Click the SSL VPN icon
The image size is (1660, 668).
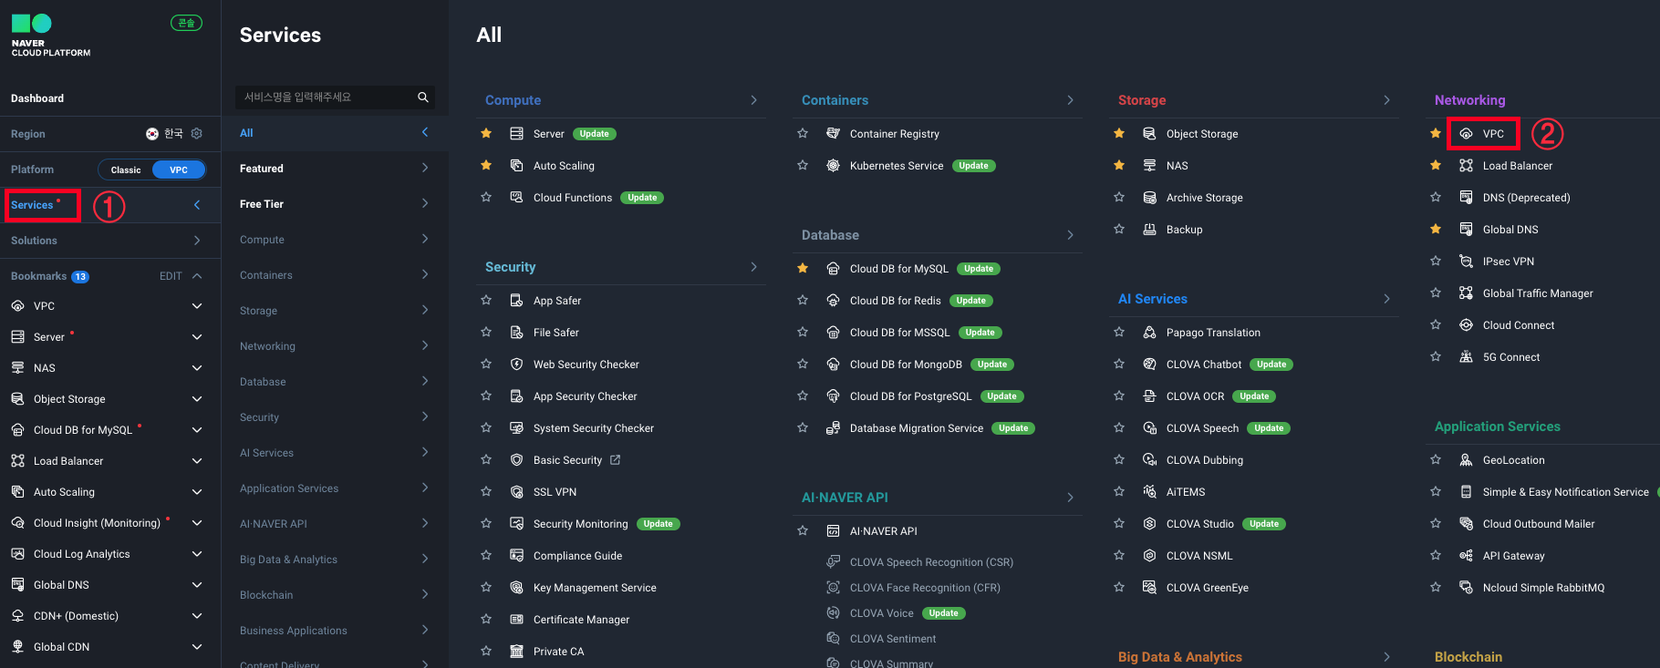(516, 492)
